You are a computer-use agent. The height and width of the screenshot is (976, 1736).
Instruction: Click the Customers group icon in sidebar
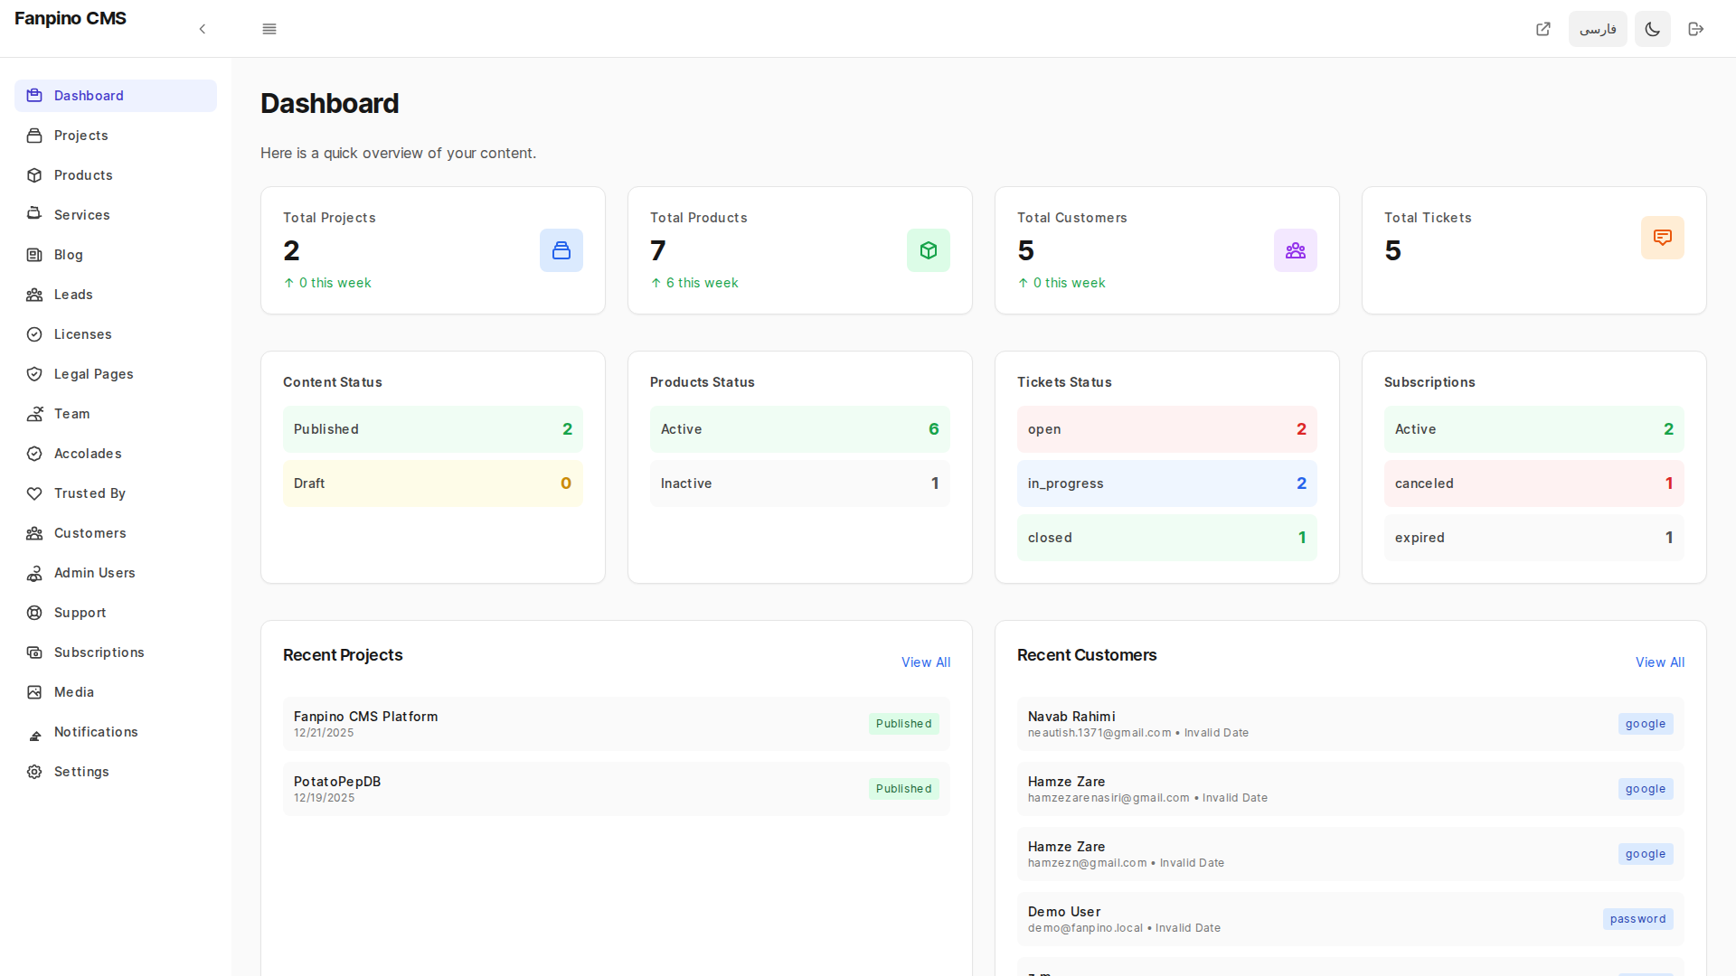pyautogui.click(x=34, y=533)
